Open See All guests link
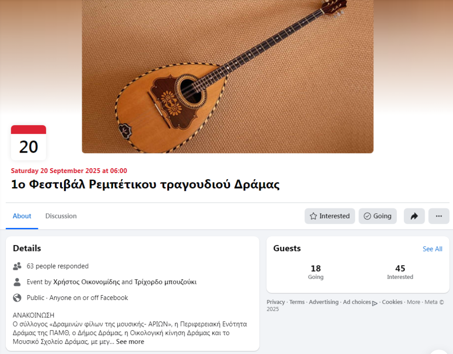The image size is (453, 354). pyautogui.click(x=432, y=249)
